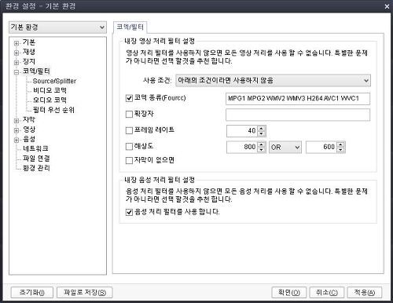Collapse the 코덱/필터 tree node
The width and height of the screenshot is (393, 303).
pyautogui.click(x=17, y=72)
